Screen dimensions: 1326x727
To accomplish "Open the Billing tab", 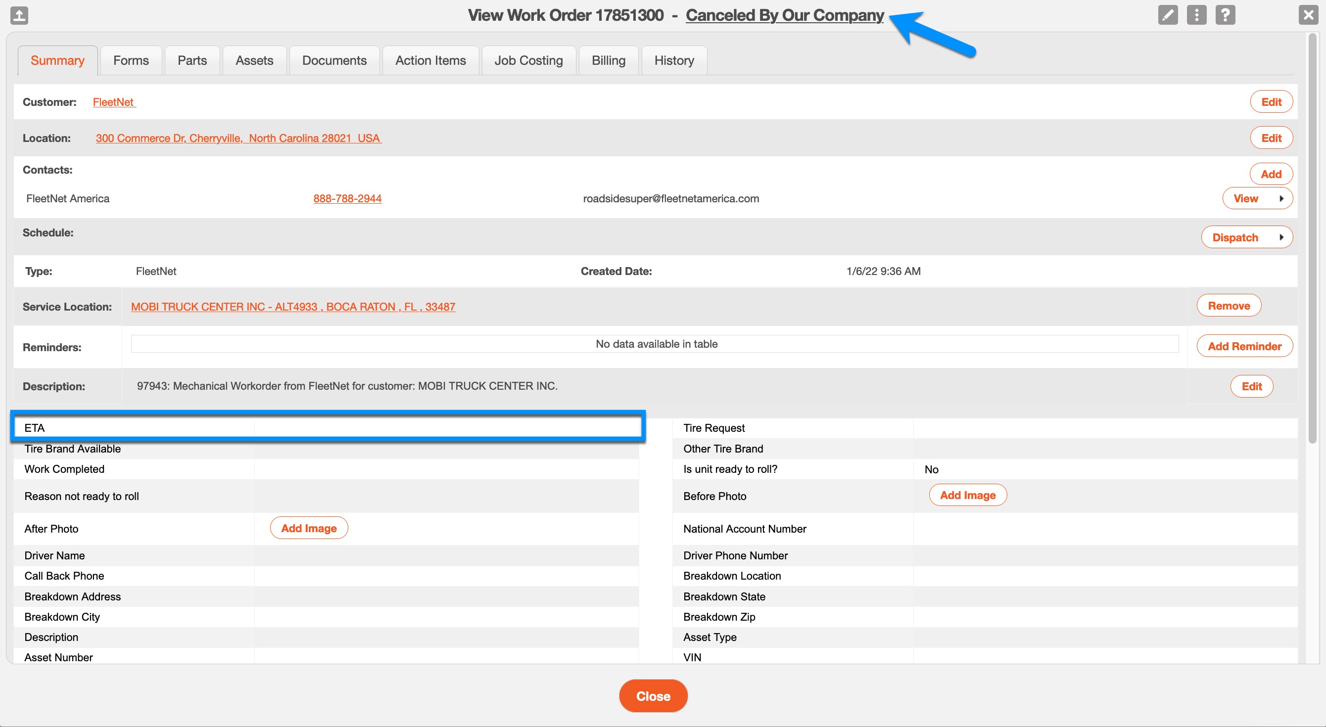I will (x=608, y=61).
